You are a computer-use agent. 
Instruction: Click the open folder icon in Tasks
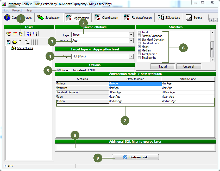tap(14, 42)
